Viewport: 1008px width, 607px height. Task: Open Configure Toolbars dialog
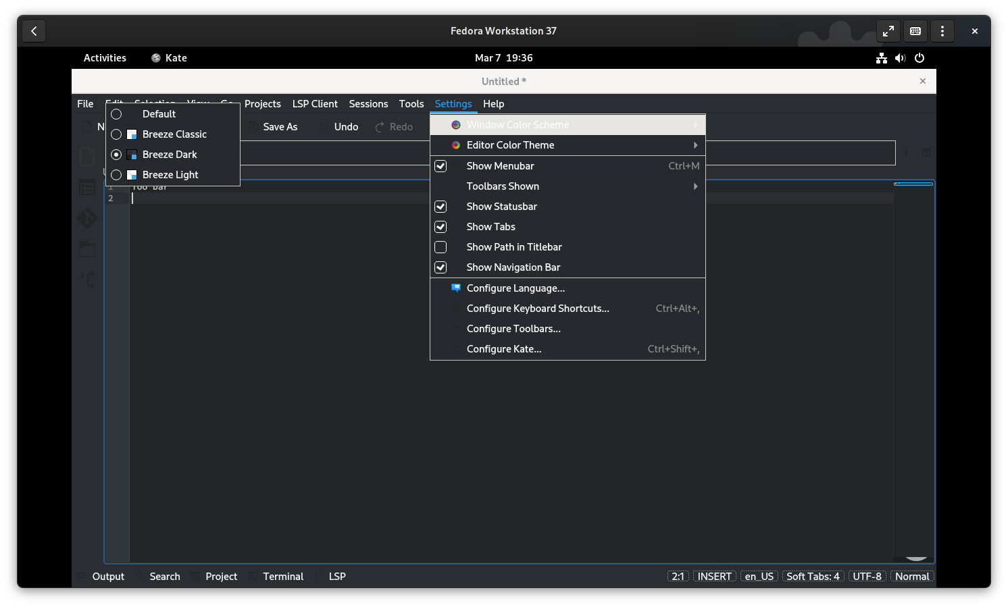568,329
